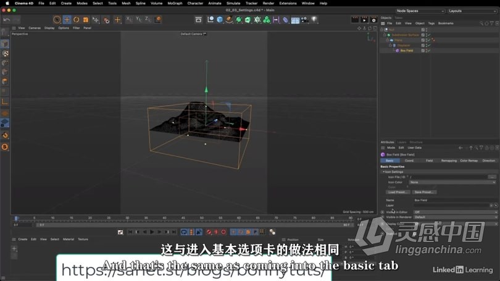This screenshot has width=500, height=281.
Task: Open the Spline pen tool icon
Action: 229,20
